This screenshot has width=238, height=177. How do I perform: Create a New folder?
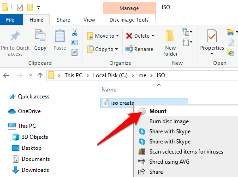[170, 43]
